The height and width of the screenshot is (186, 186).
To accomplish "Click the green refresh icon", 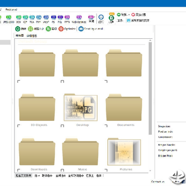I will [18, 29].
